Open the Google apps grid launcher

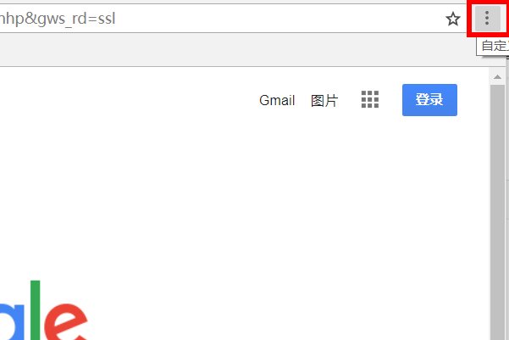pyautogui.click(x=370, y=100)
